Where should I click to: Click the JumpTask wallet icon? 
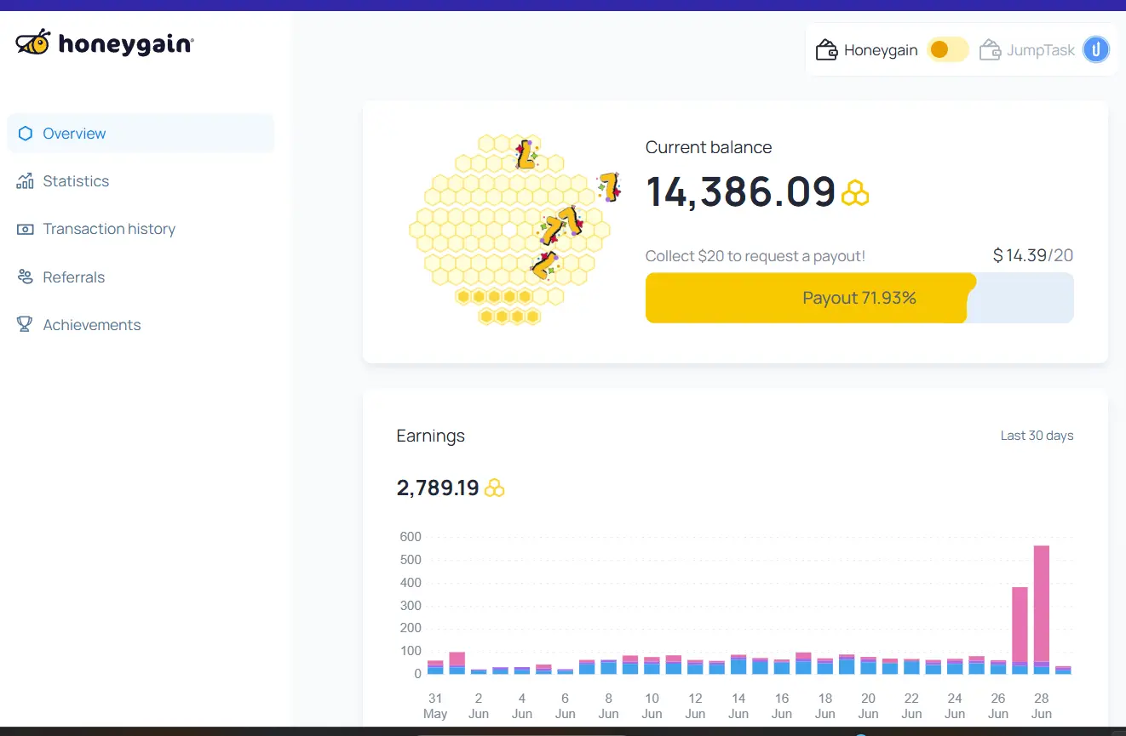click(990, 50)
